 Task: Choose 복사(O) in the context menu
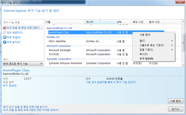point(154,54)
